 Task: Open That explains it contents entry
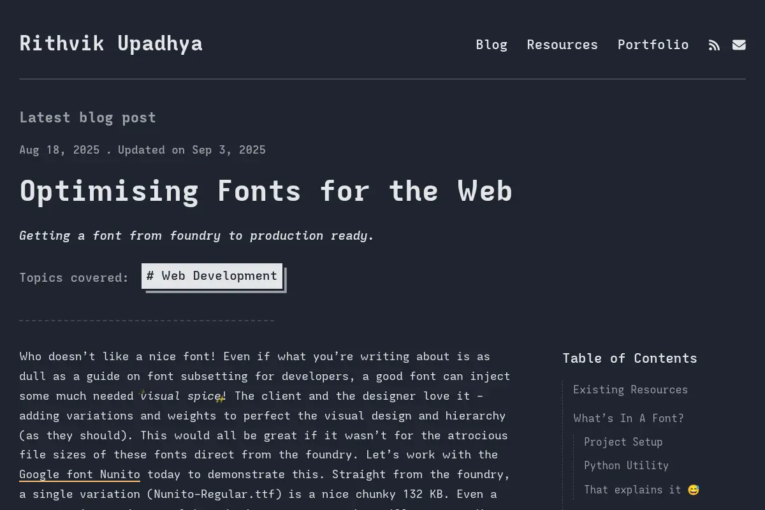tap(641, 490)
